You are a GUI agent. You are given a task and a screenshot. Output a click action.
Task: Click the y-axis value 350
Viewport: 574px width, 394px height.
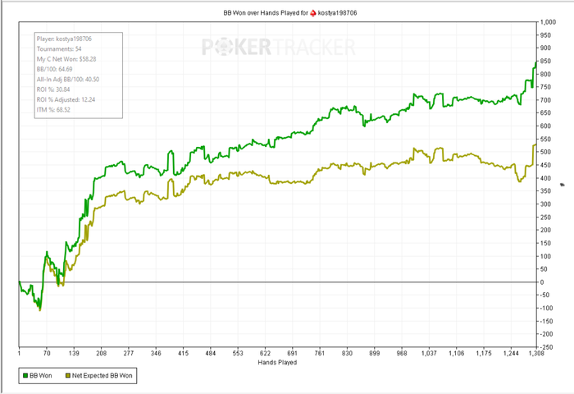tap(545, 191)
